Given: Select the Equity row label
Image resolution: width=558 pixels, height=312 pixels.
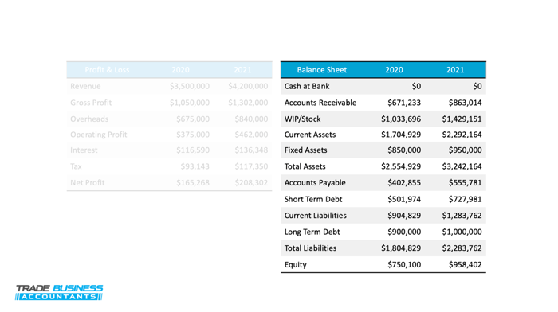Looking at the screenshot, I should [x=296, y=265].
